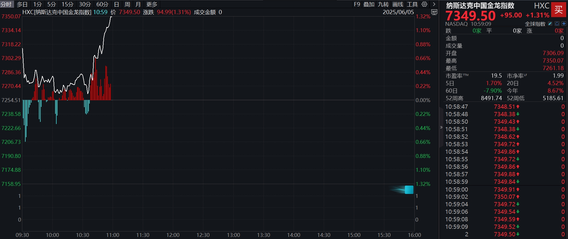Click the 7158.95 price axis label
Image resolution: width=568 pixels, height=239 pixels.
point(11,184)
